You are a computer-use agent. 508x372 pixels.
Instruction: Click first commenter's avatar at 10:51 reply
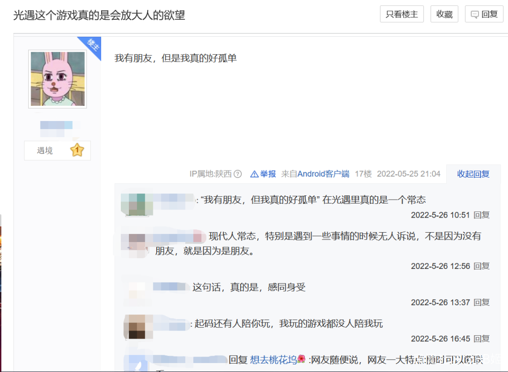click(137, 204)
